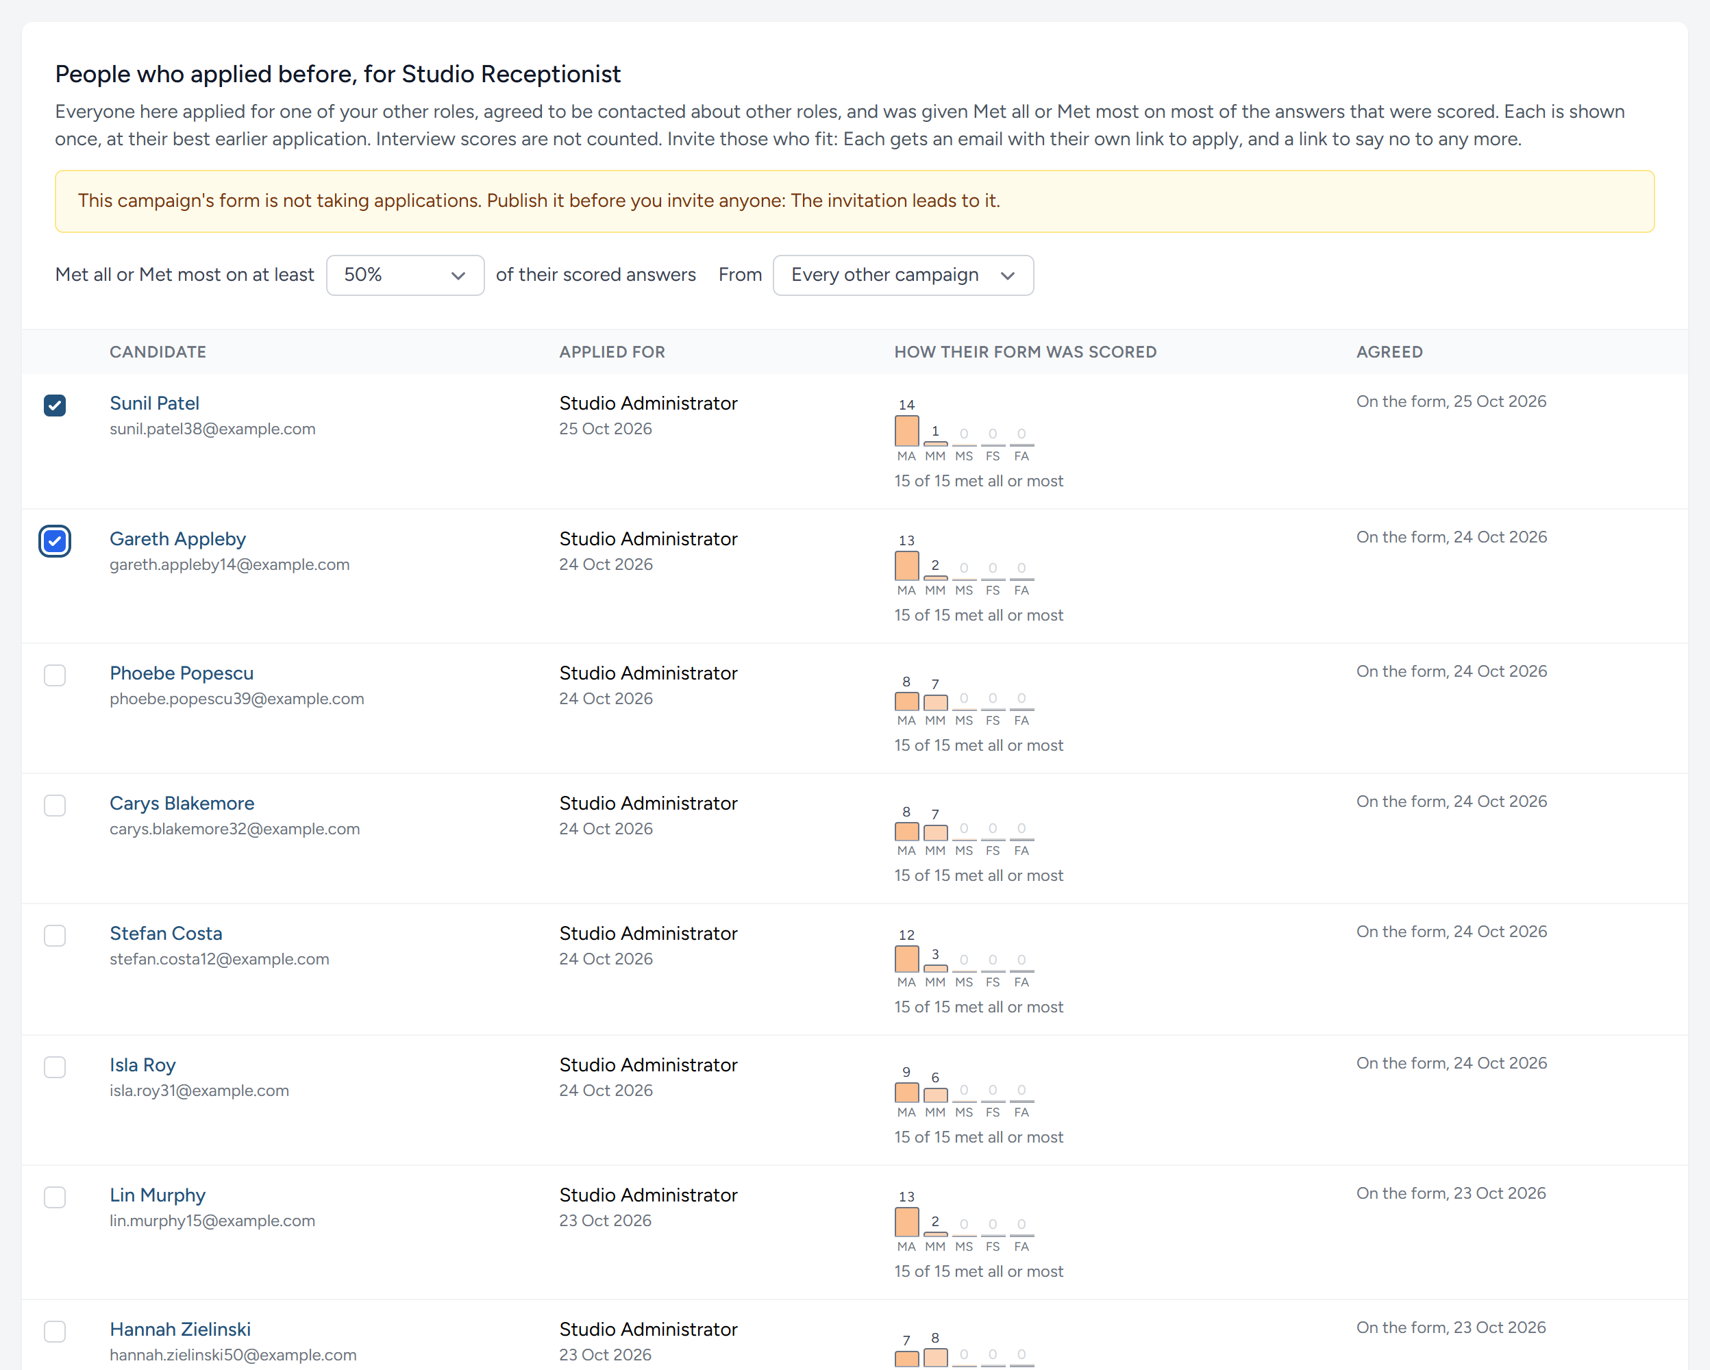
Task: Click email sunil.patel38@example.com
Action: [212, 429]
